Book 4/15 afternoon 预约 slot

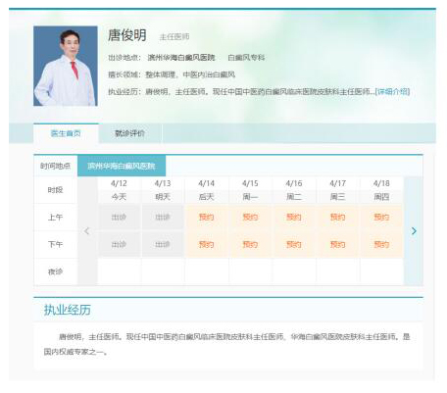coord(250,244)
